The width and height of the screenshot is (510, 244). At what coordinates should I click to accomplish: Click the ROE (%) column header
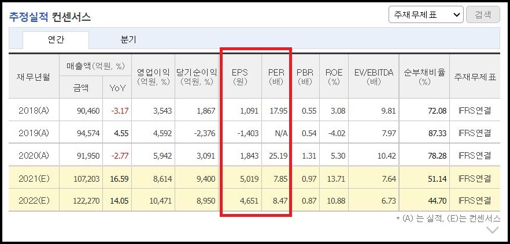(x=334, y=77)
